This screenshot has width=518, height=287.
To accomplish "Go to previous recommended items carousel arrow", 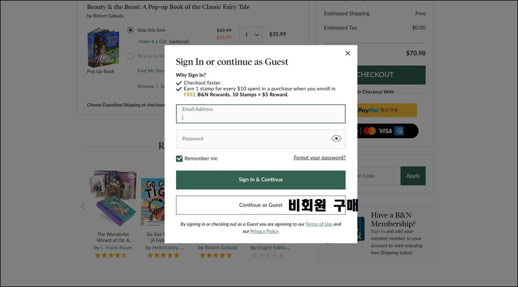I will [83, 206].
